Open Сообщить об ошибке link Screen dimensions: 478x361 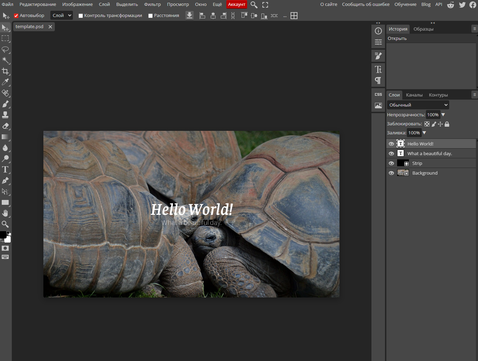click(x=366, y=4)
